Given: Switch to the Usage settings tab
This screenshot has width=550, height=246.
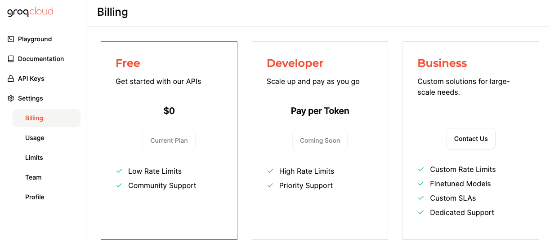Looking at the screenshot, I should (35, 138).
